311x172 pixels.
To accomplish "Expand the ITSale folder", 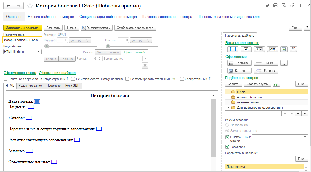I will click(x=228, y=92).
